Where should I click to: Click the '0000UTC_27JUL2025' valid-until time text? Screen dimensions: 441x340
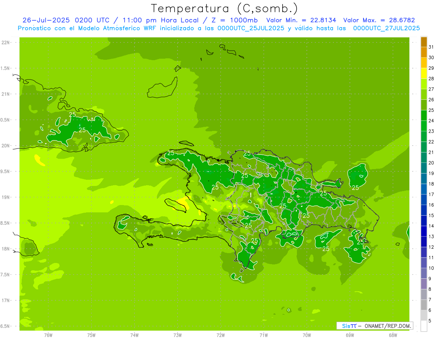[386, 28]
